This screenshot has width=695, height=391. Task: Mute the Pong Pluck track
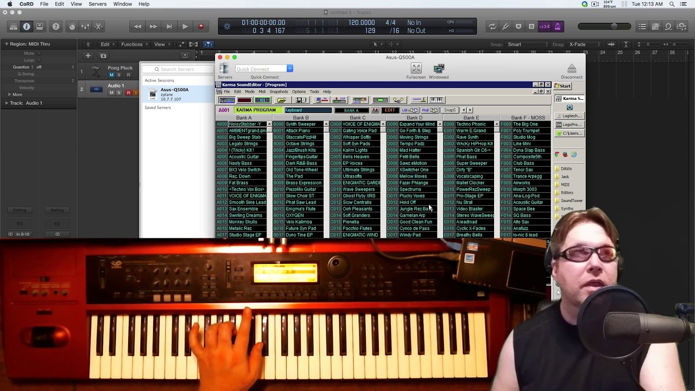coord(111,75)
